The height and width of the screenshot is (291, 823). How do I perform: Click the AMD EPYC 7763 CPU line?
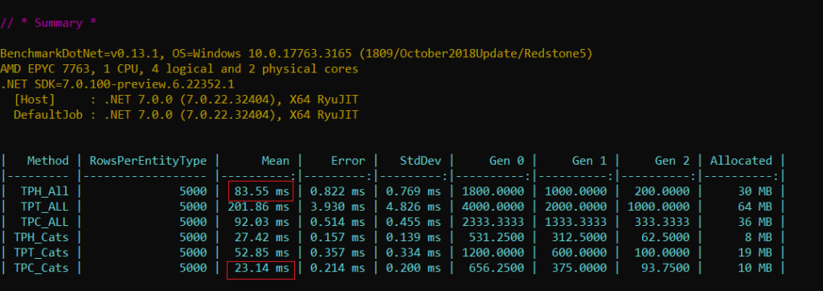179,69
